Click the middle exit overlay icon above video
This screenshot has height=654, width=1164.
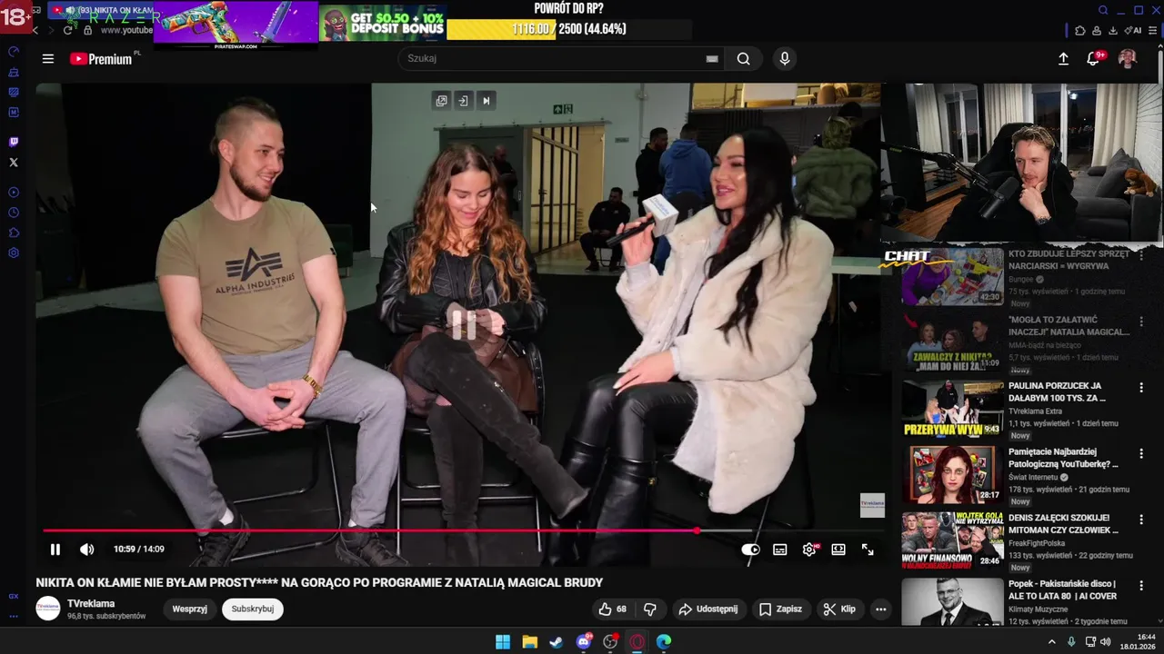pos(463,101)
